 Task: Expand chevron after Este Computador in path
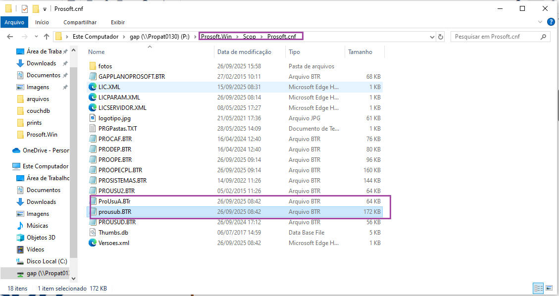point(124,37)
